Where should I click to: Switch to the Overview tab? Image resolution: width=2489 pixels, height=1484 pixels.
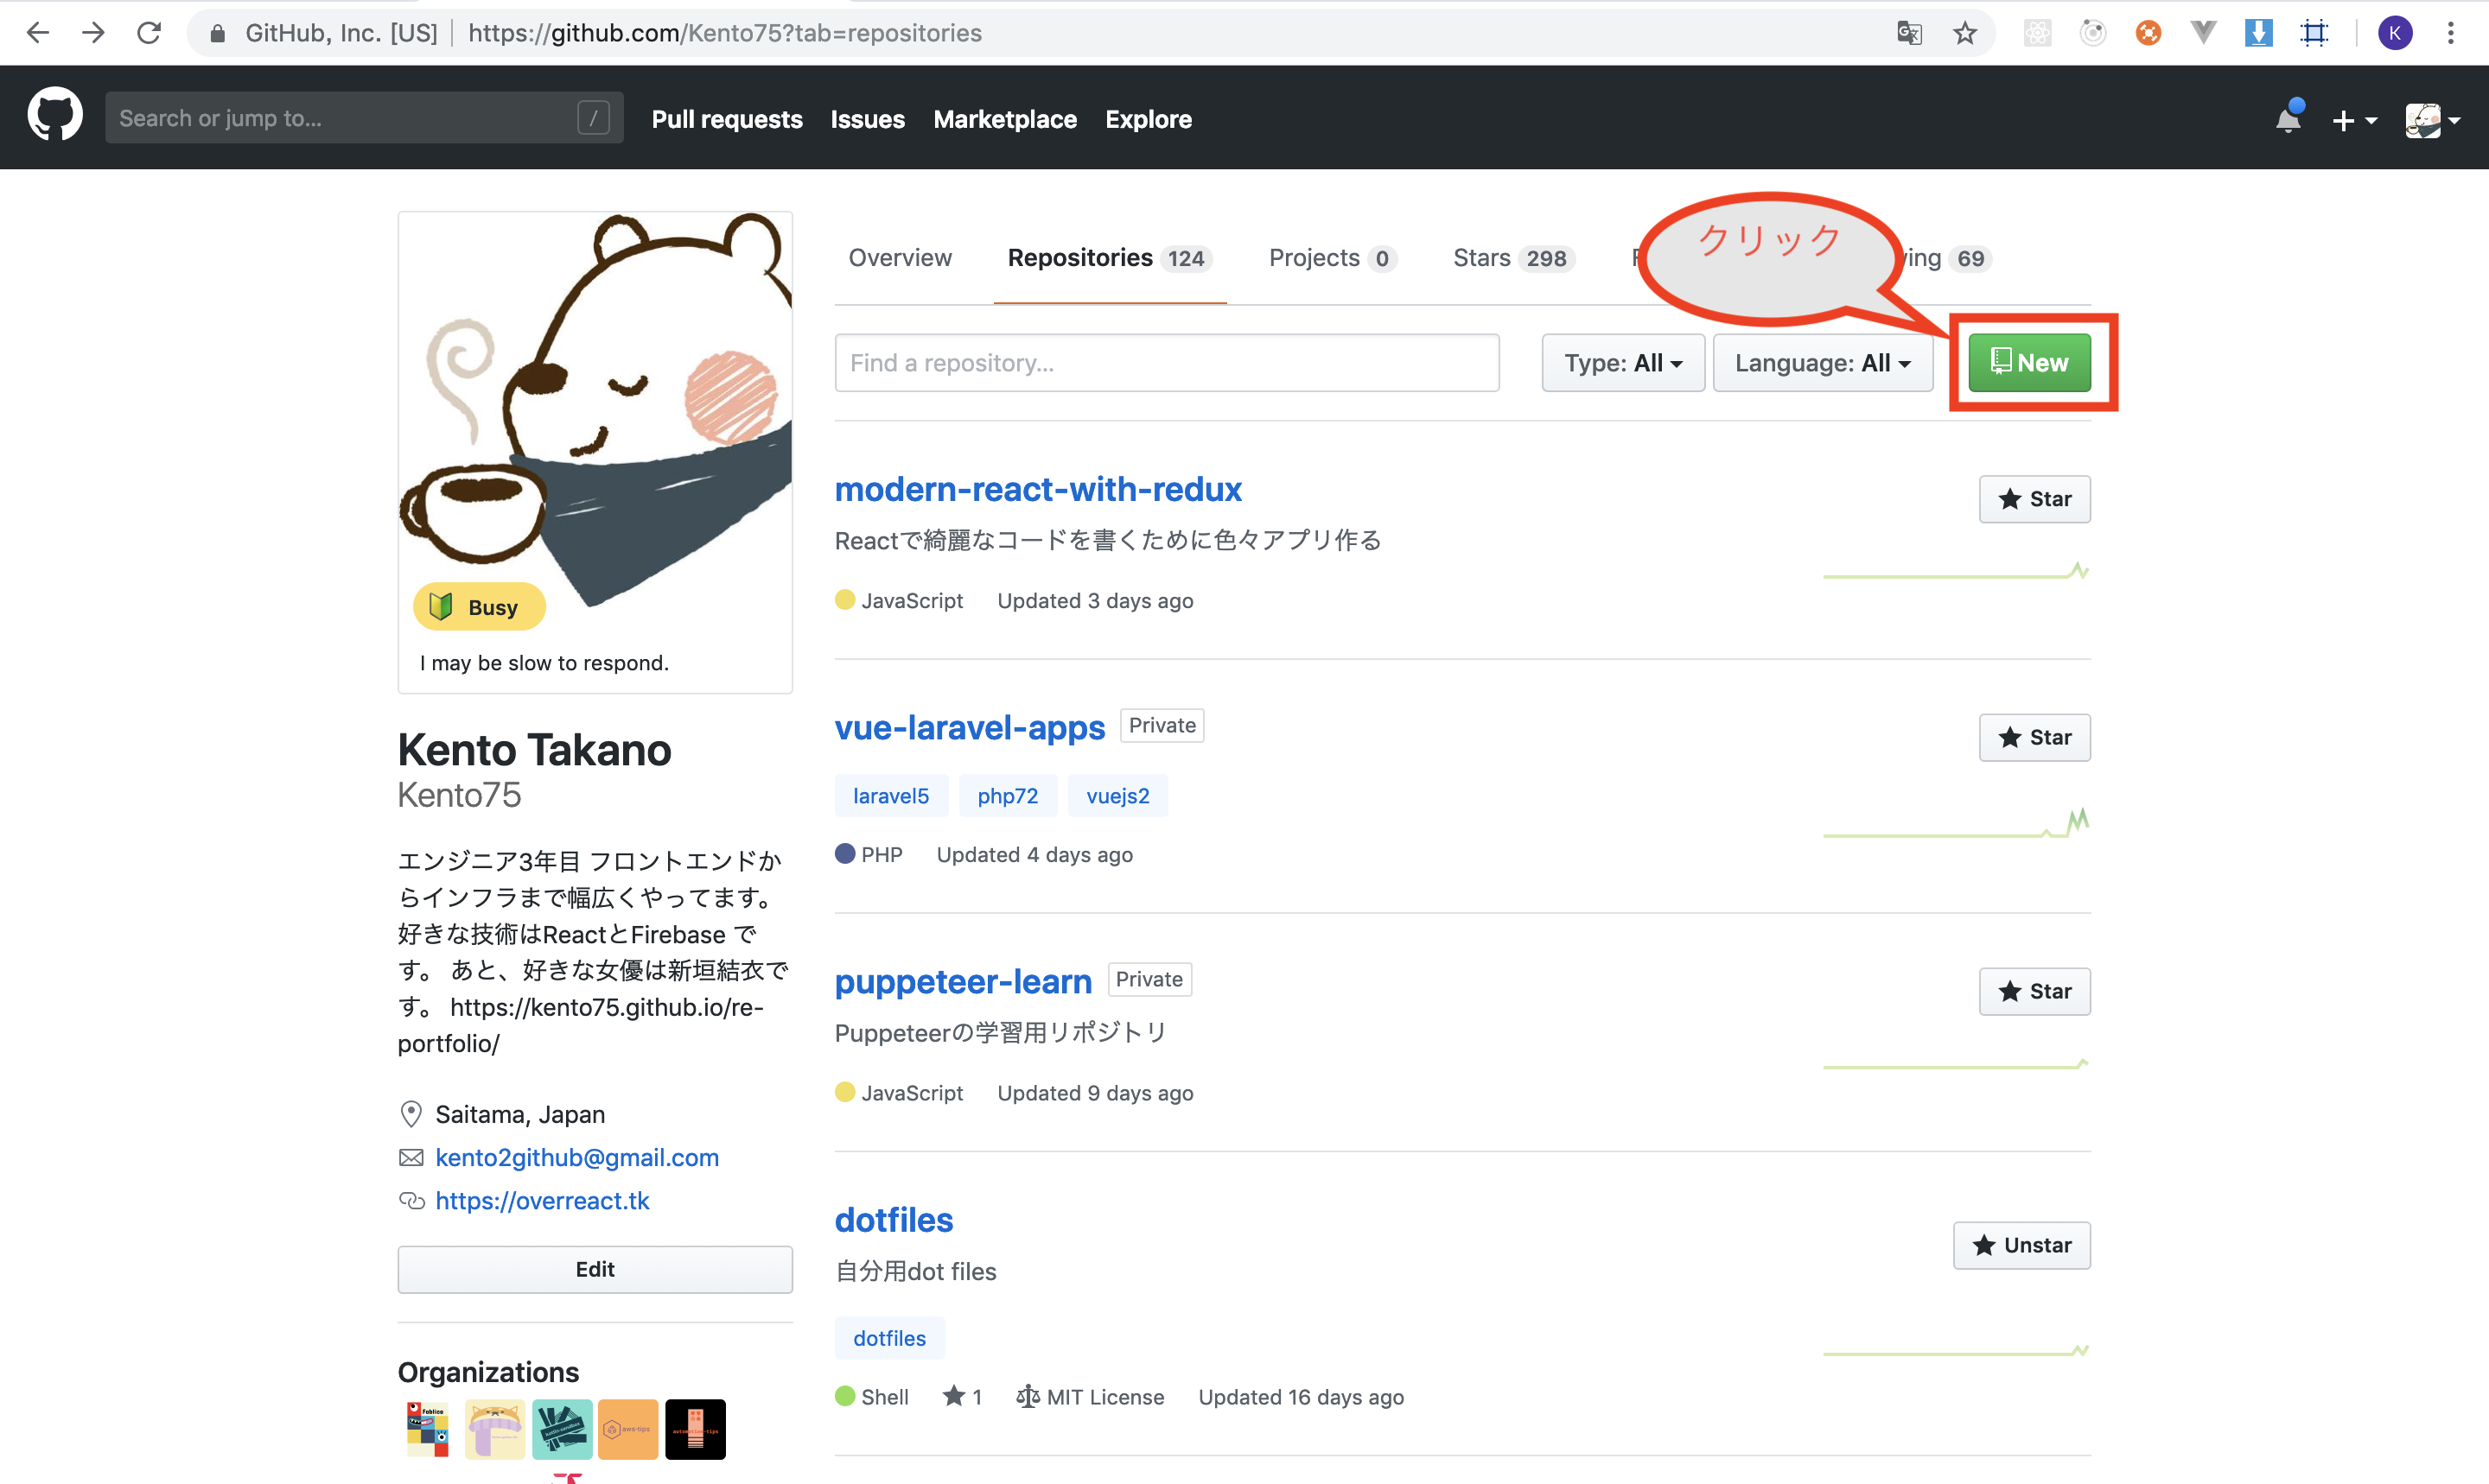click(x=900, y=258)
